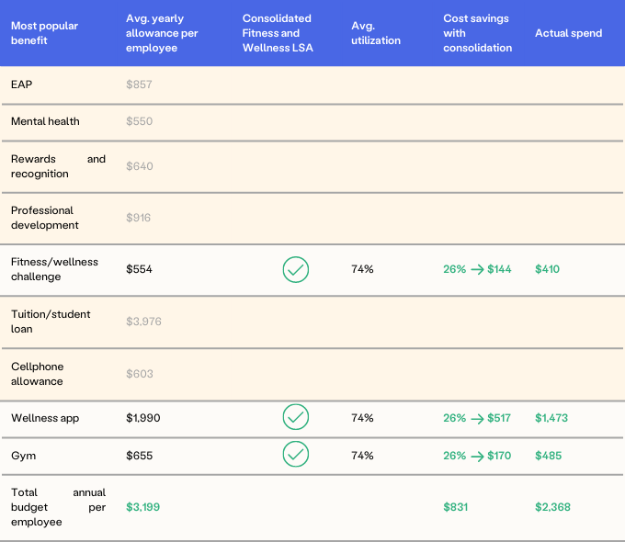Click the $485 gym actual spend

548,456
